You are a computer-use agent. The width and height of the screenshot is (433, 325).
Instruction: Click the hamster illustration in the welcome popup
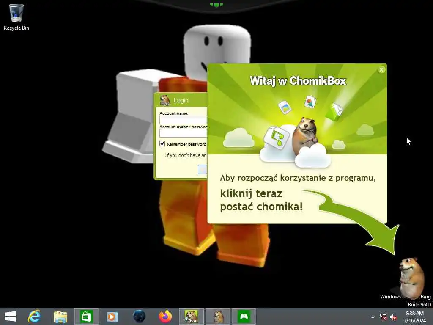305,136
